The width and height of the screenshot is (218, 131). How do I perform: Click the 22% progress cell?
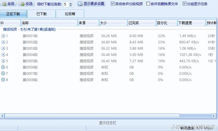pyautogui.click(x=161, y=36)
